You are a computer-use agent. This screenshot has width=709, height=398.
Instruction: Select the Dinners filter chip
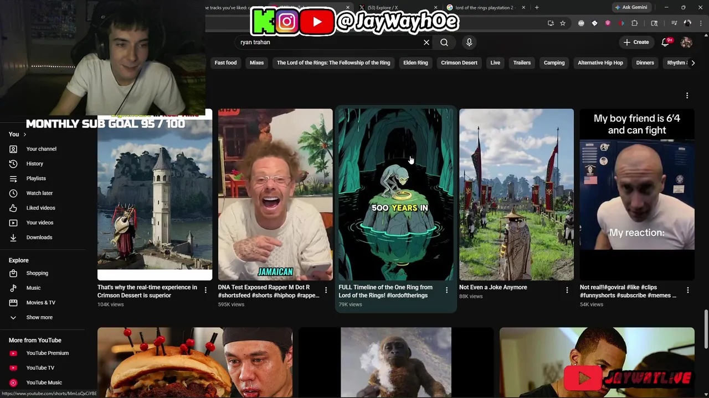tap(645, 62)
